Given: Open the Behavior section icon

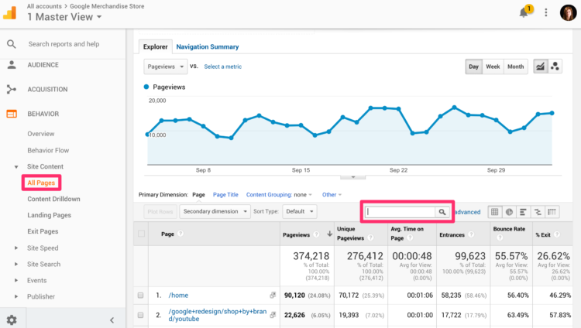Looking at the screenshot, I should pos(12,114).
